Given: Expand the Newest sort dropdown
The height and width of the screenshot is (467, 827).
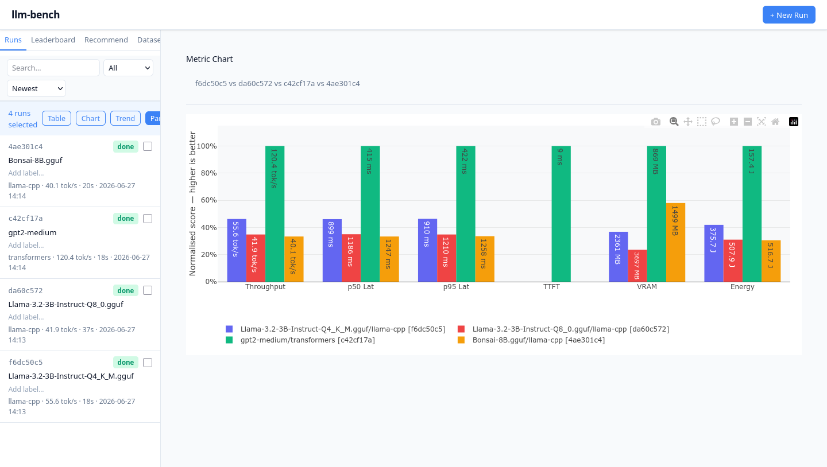Looking at the screenshot, I should pos(36,88).
